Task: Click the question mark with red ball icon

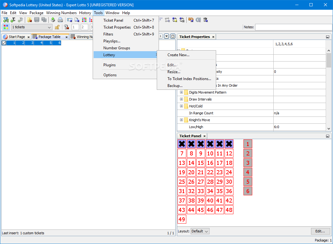Action: tap(67, 27)
